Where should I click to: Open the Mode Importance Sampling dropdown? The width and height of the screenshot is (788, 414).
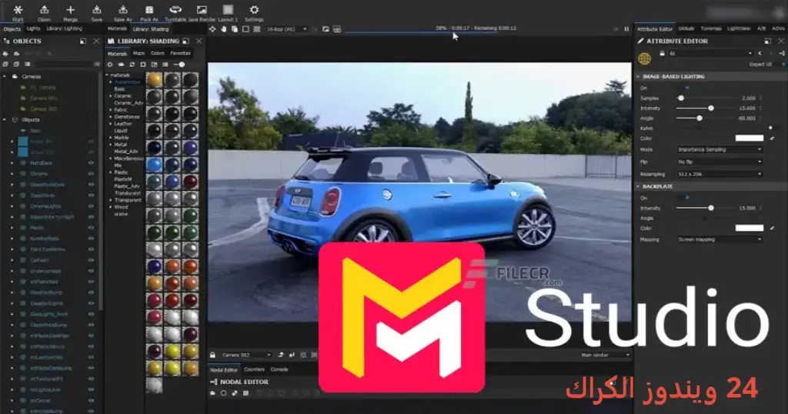720,150
